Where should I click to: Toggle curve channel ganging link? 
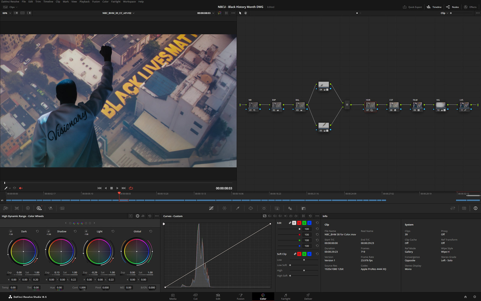[290, 223]
